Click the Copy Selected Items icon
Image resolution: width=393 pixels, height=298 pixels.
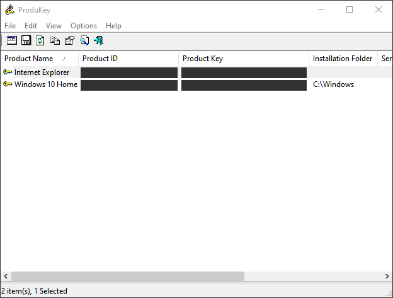click(x=55, y=40)
